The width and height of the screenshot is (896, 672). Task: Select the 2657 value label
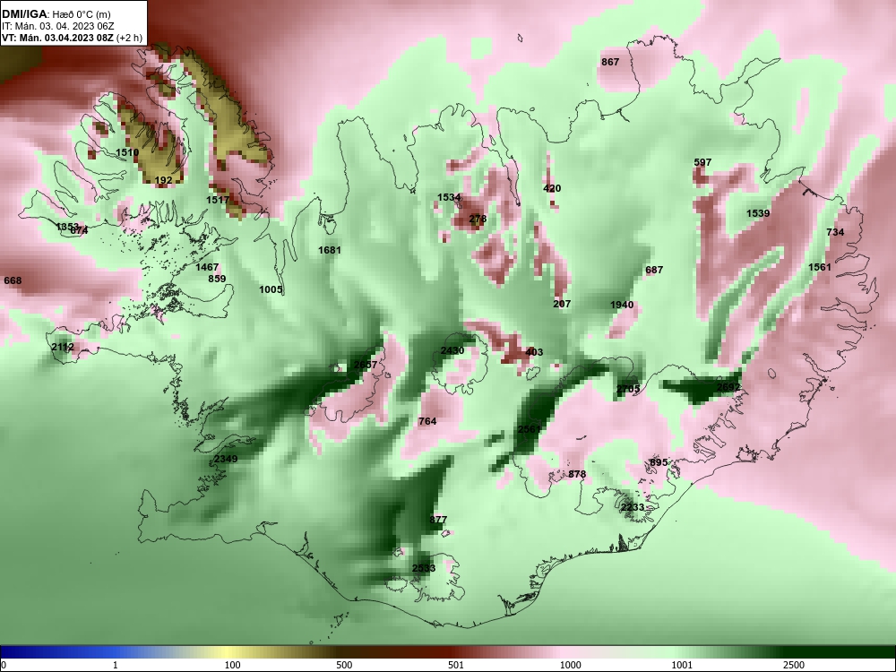[x=366, y=366]
